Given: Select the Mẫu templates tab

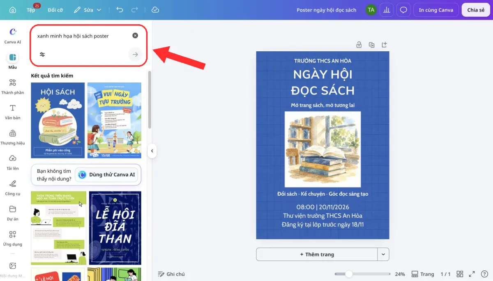Looking at the screenshot, I should 13,61.
